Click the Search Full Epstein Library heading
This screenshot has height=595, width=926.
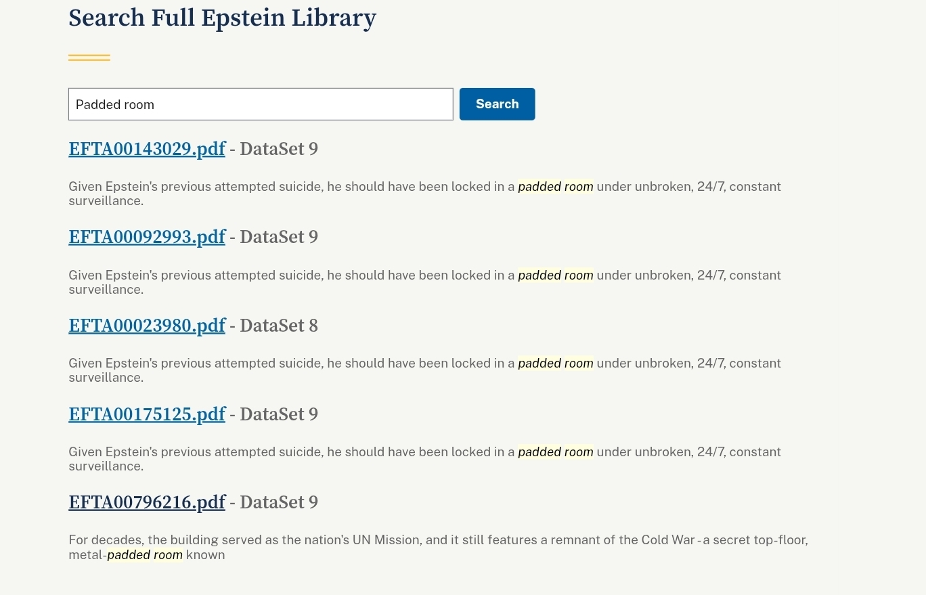[x=222, y=18]
